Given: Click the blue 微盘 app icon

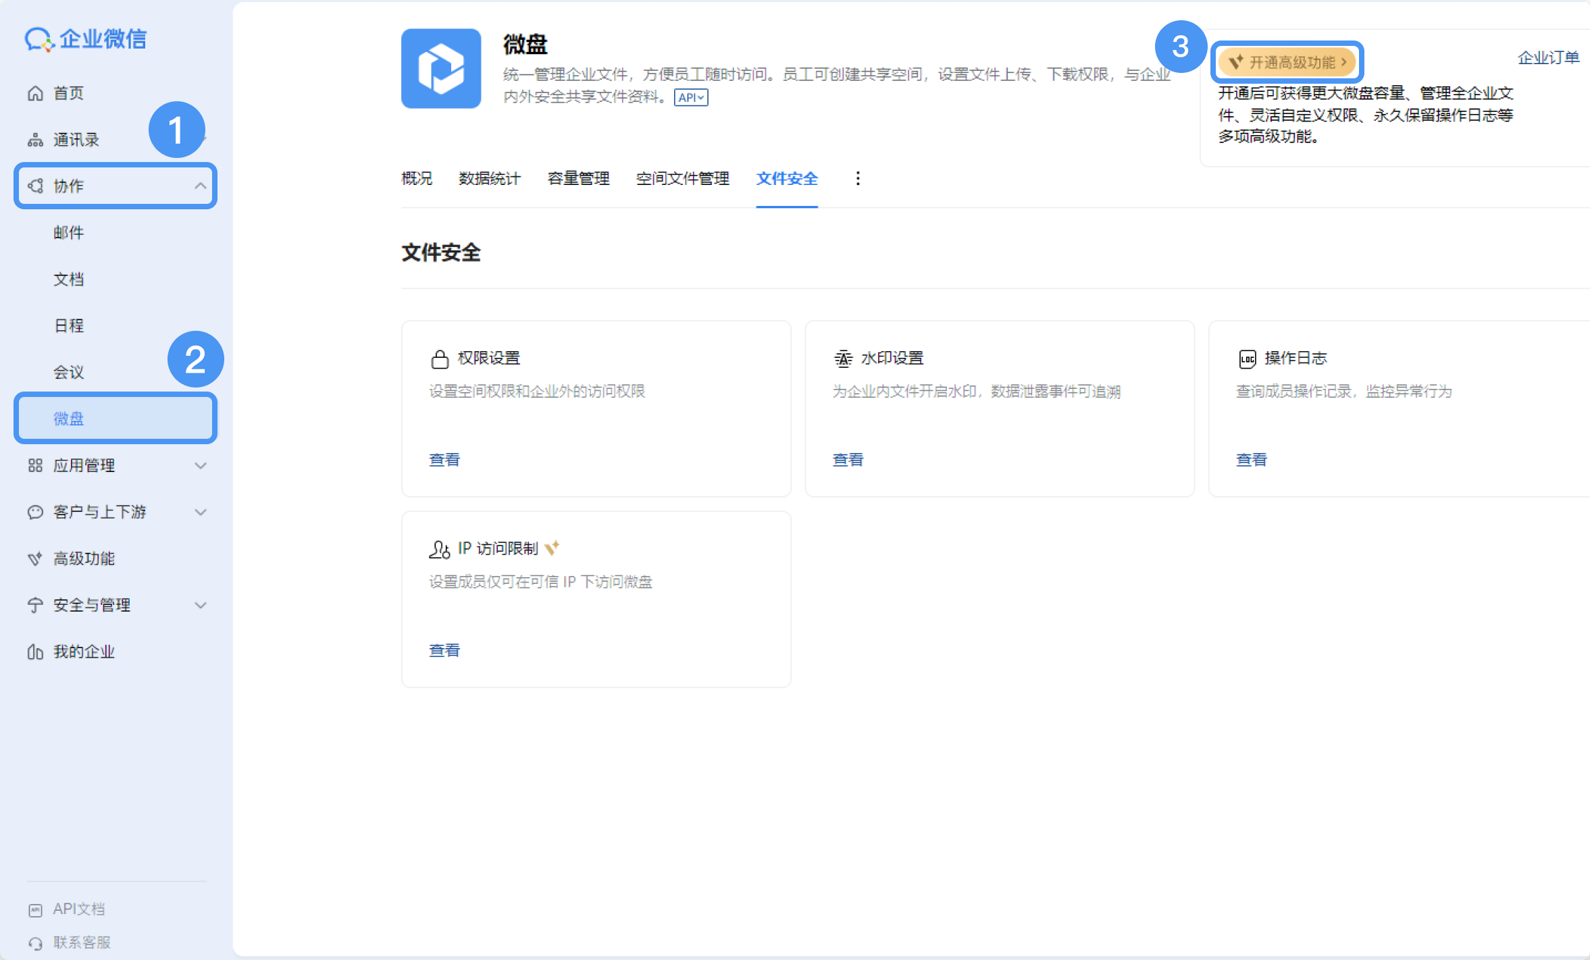Looking at the screenshot, I should 441,68.
